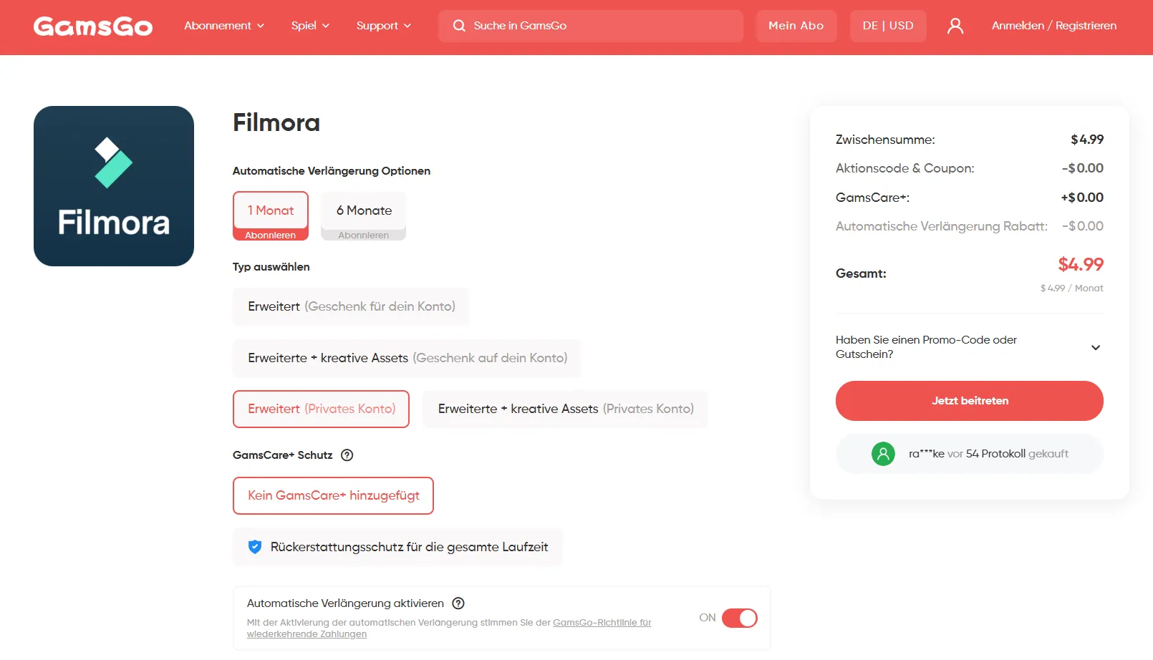Expand the Abonnement menu
The width and height of the screenshot is (1153, 660).
[224, 26]
